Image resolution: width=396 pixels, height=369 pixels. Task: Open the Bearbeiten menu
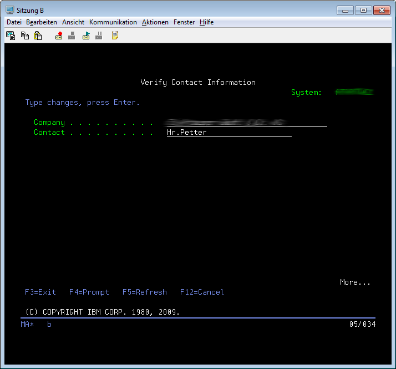(x=42, y=22)
